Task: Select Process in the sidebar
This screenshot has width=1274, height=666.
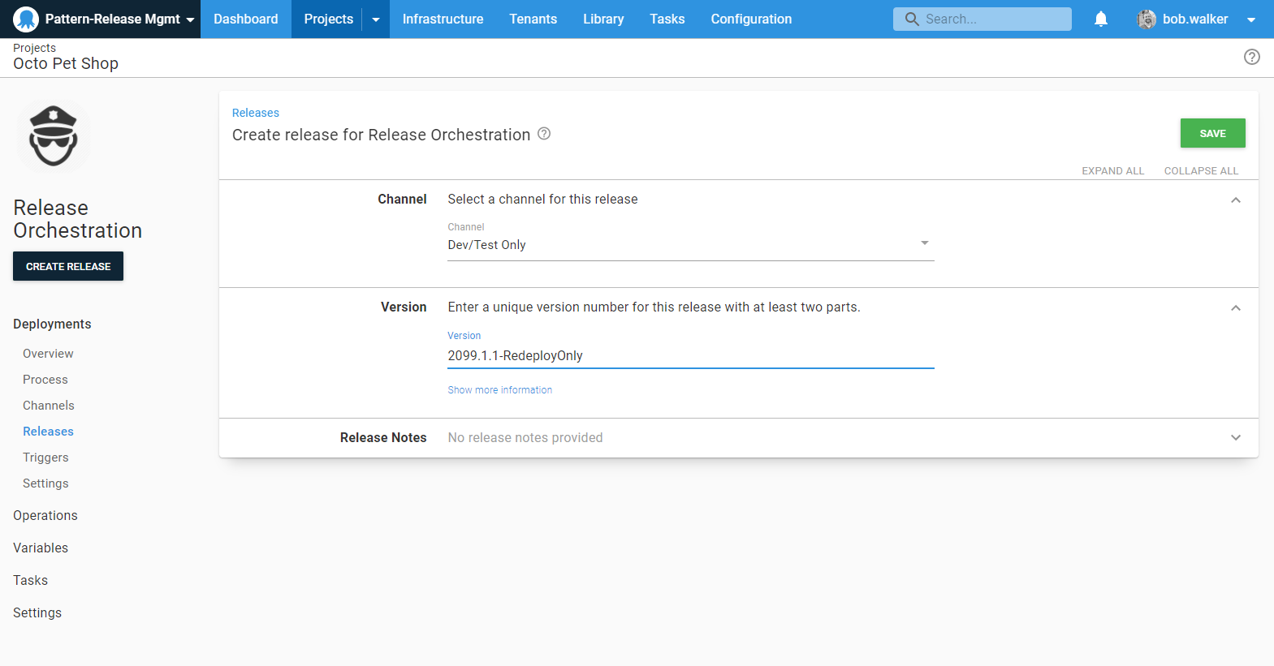Action: click(45, 380)
